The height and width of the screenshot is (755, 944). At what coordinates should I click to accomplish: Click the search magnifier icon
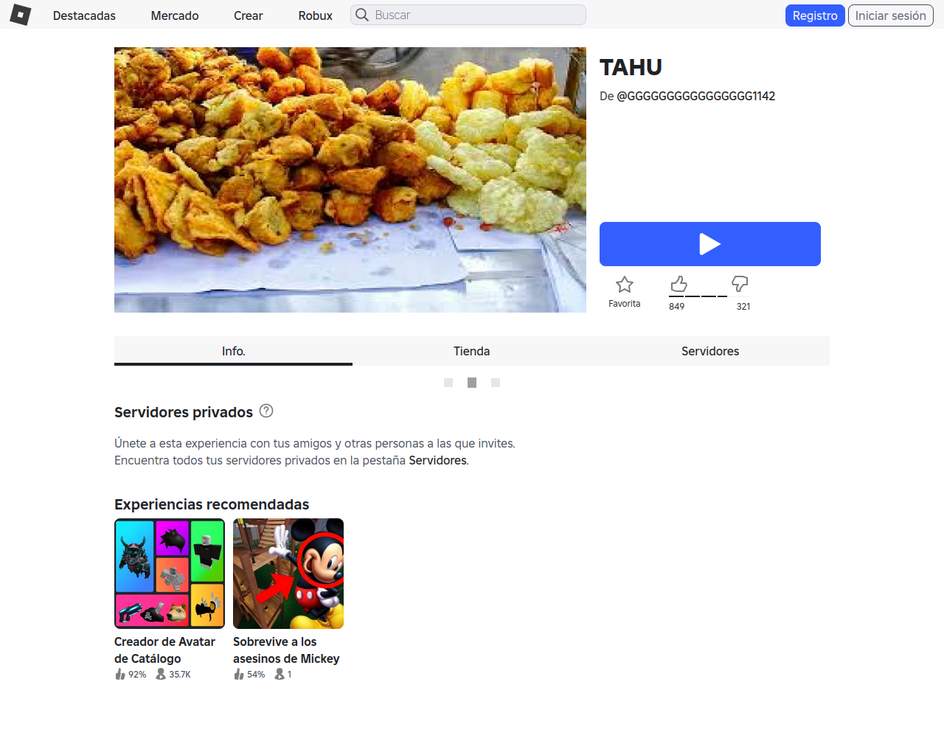click(x=362, y=15)
